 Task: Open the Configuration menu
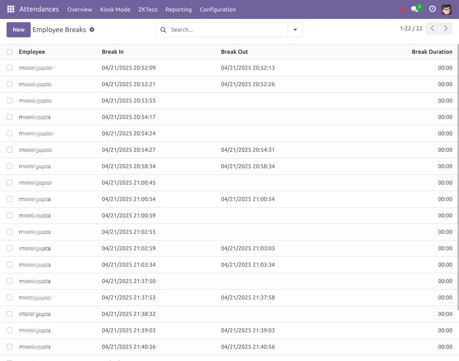tap(218, 9)
